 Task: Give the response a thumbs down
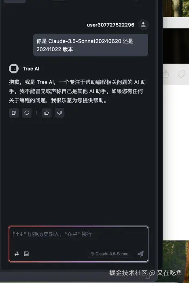point(59,113)
